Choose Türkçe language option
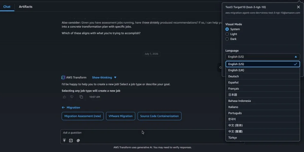This screenshot has height=152, width=304. tap(263, 138)
